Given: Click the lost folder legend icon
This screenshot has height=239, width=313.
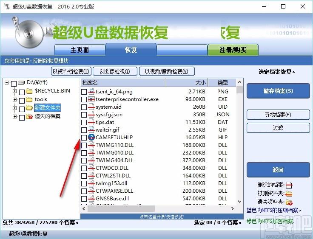Looking at the screenshot, I should 289,202.
